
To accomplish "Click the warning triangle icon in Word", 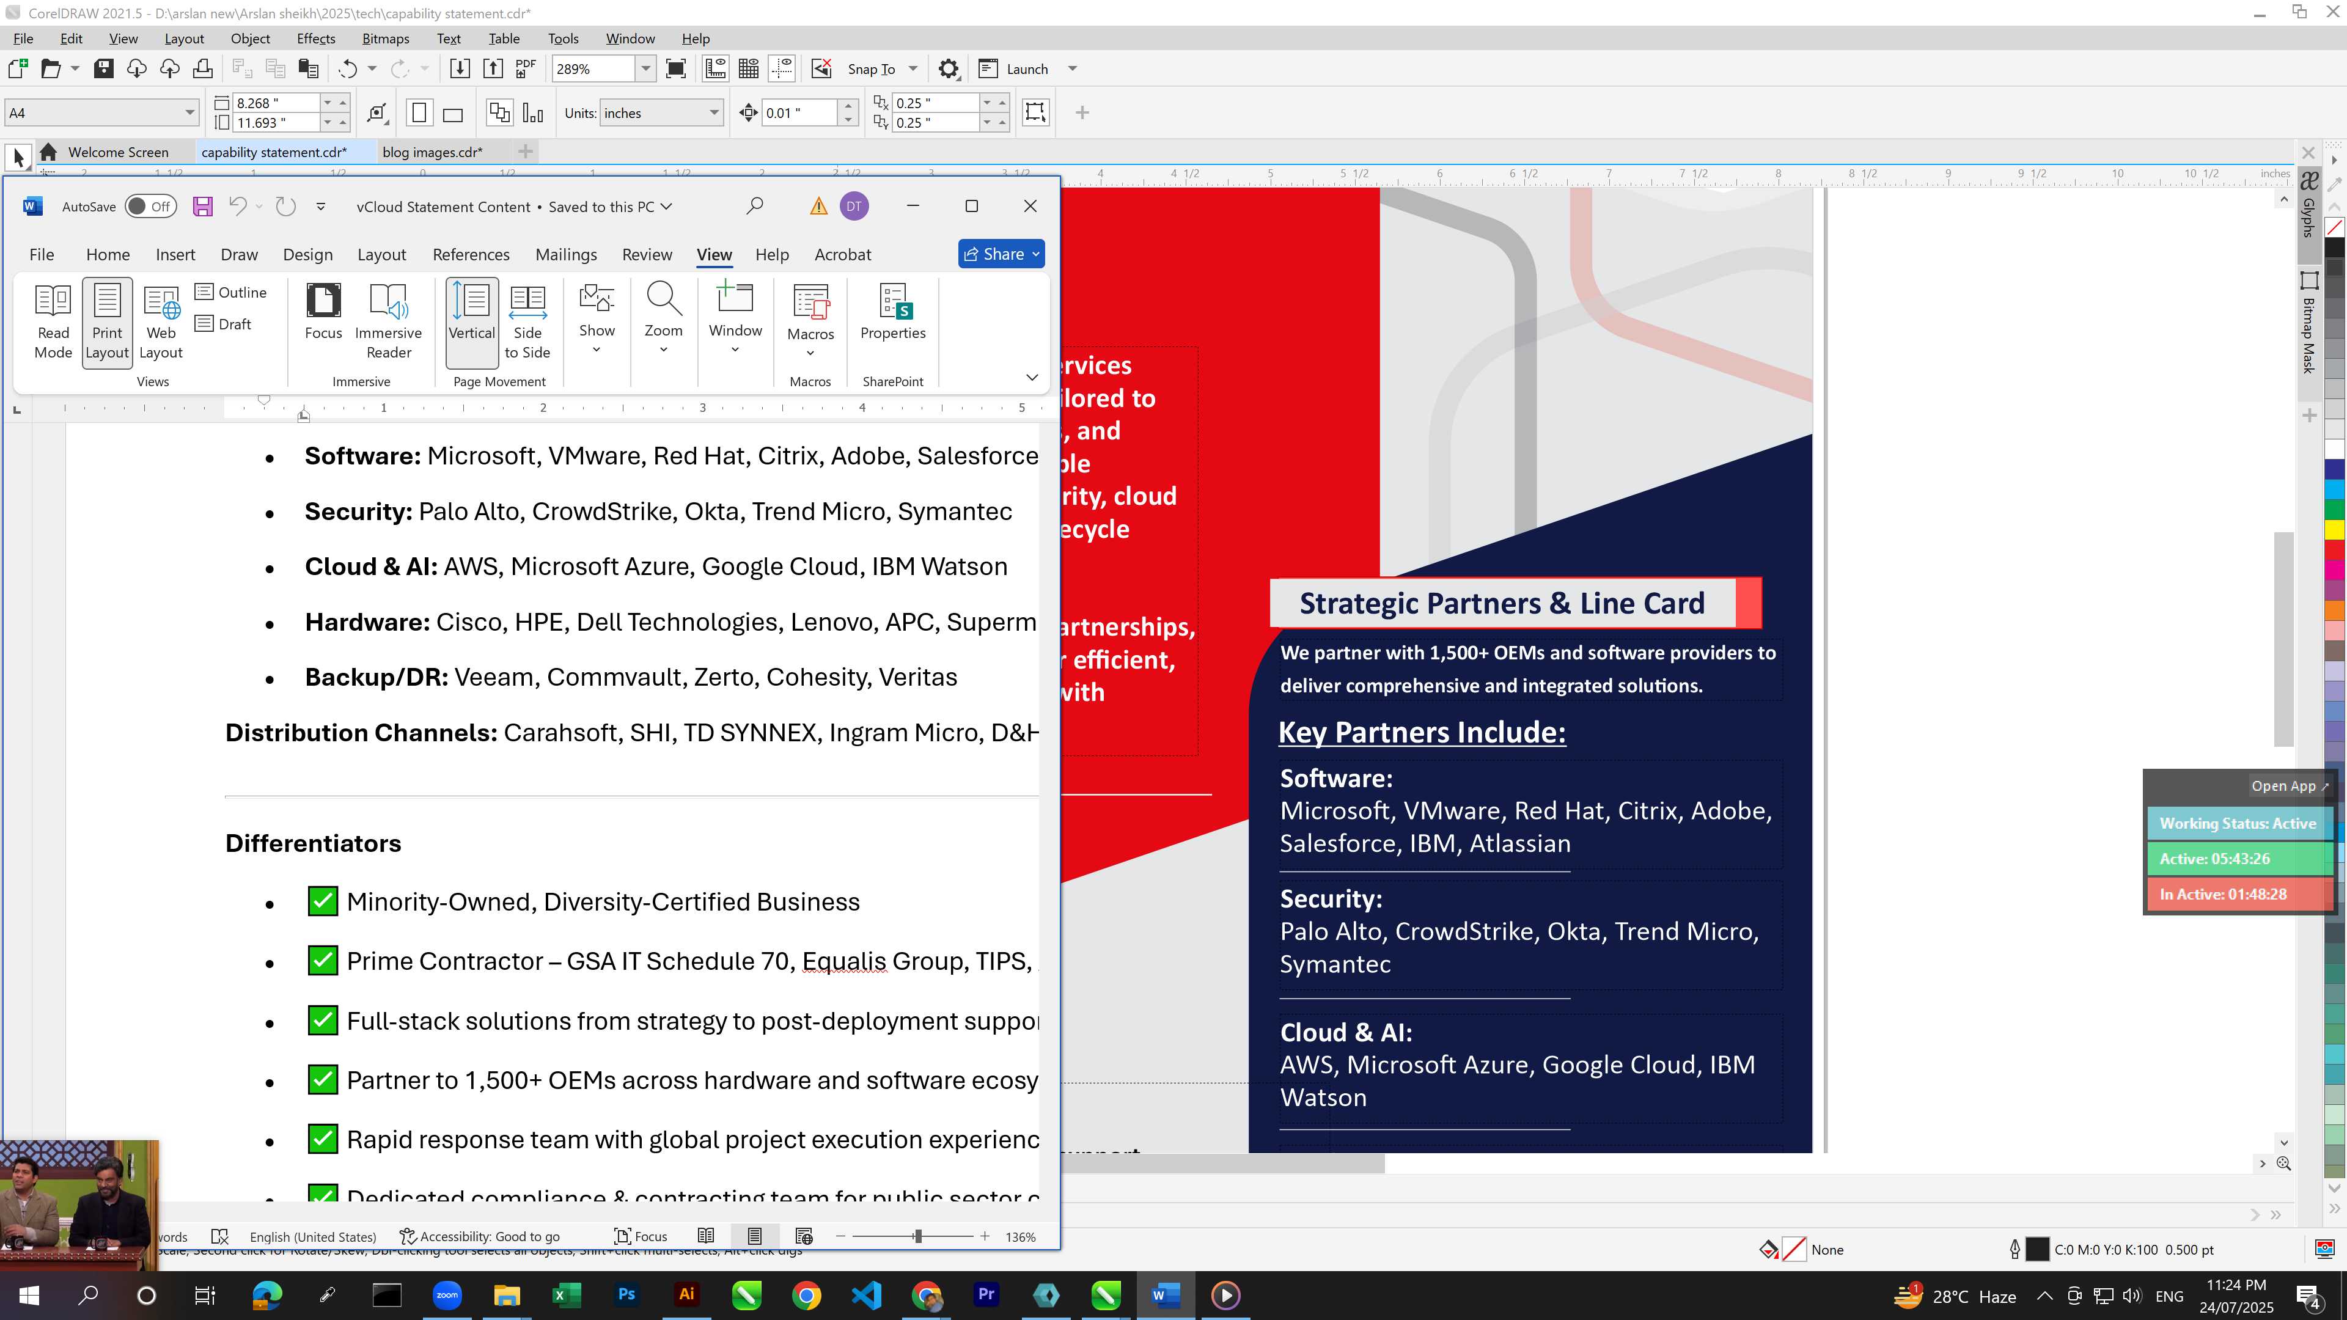I will (818, 207).
